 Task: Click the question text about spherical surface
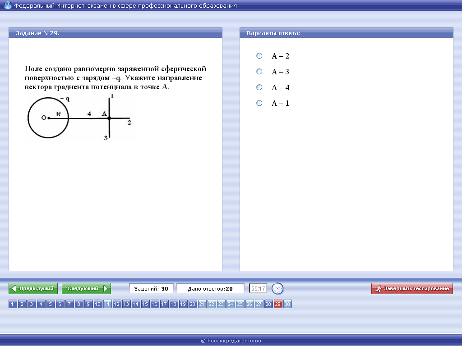pos(115,77)
